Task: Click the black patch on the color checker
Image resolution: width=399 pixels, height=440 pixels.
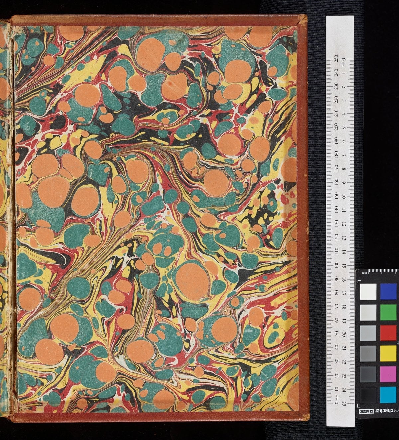Action: coord(368,394)
